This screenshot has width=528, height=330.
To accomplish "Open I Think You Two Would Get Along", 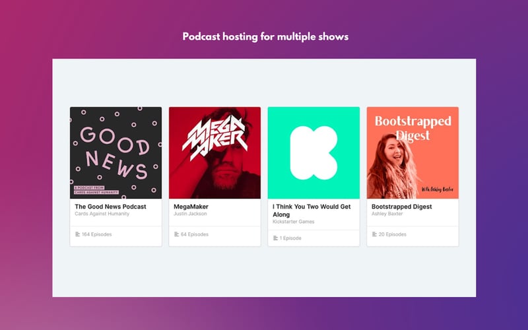I will coord(312,211).
